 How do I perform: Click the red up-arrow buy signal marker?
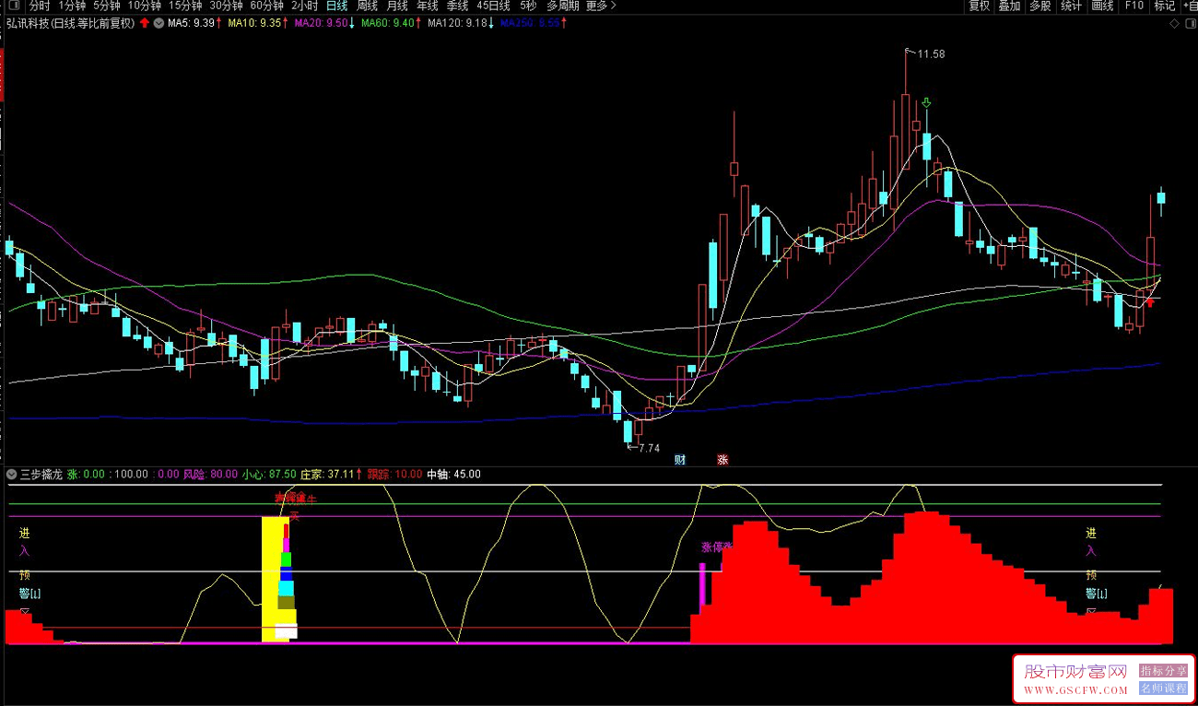click(1150, 301)
